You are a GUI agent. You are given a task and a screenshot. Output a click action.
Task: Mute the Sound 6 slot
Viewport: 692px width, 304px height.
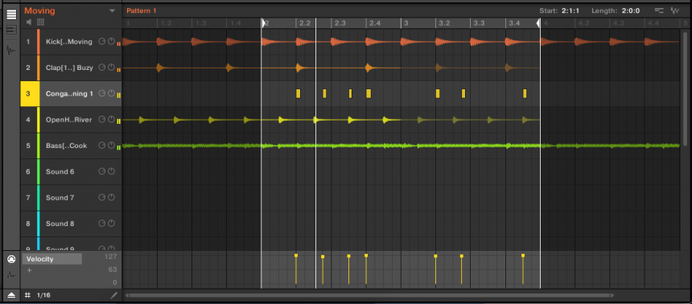tap(111, 171)
